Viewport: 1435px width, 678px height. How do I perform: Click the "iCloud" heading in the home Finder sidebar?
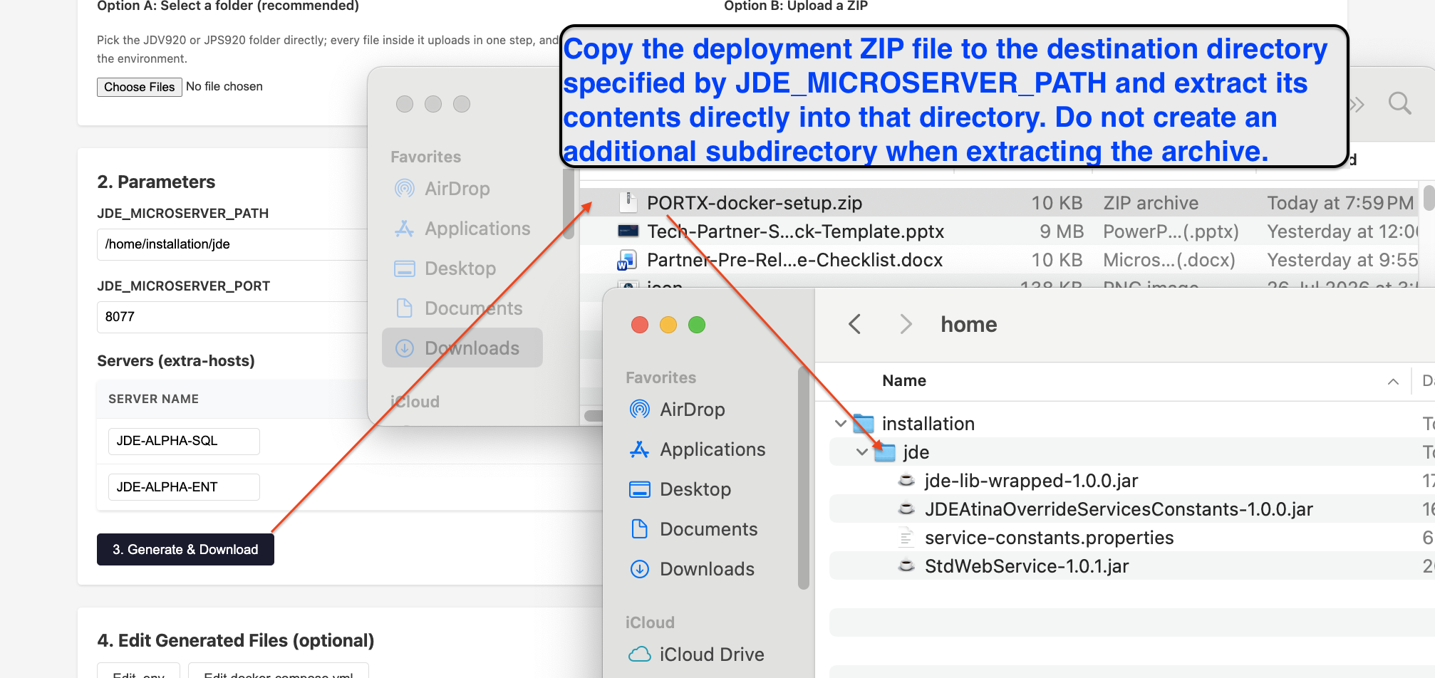(650, 622)
